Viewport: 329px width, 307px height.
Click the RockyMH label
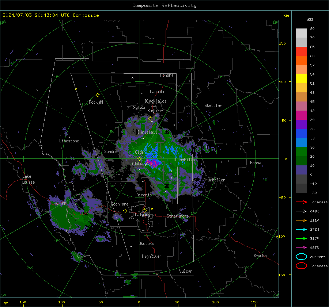(97, 102)
